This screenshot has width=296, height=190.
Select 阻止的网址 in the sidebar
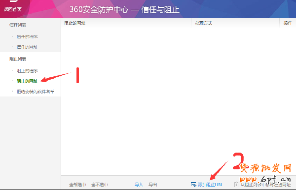click(27, 81)
